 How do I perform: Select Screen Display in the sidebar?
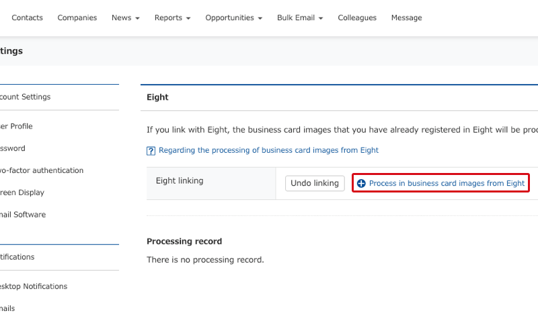22,193
